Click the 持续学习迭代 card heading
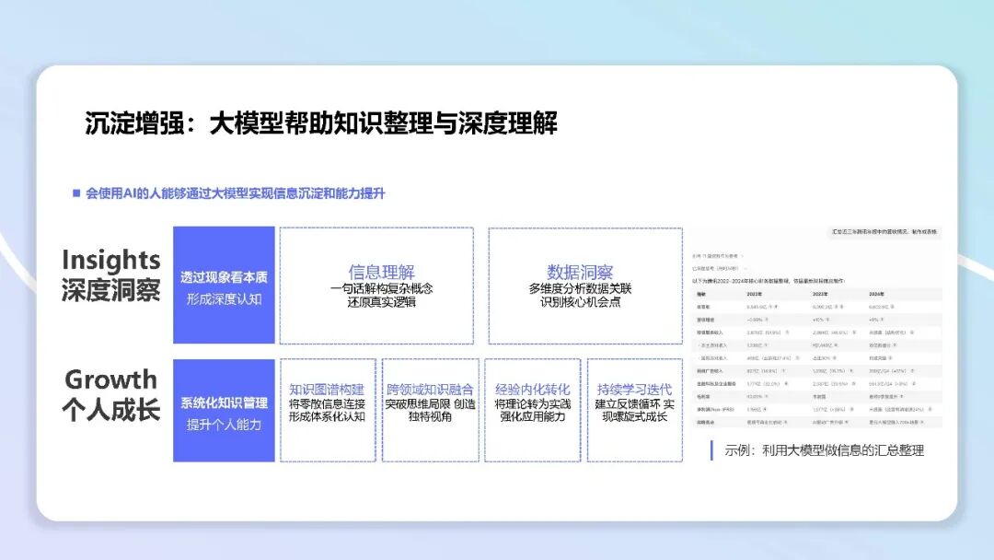 (x=634, y=390)
